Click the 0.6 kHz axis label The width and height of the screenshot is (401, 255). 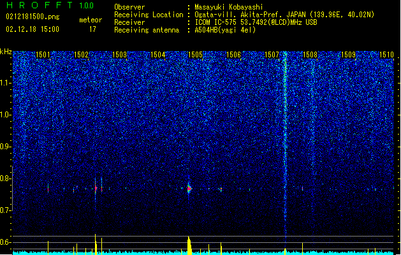[5, 242]
